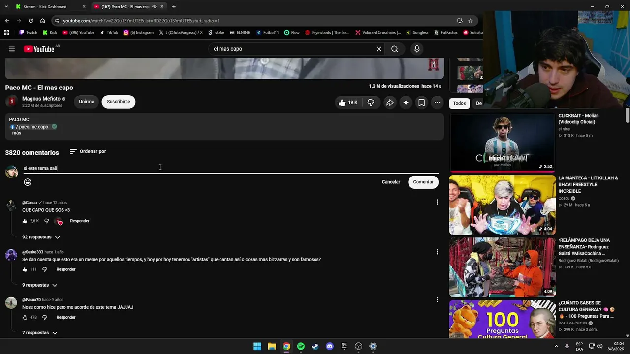This screenshot has width=630, height=354.
Task: Select the Todos filter chip
Action: tap(459, 103)
